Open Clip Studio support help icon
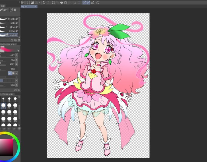The height and width of the screenshot is (162, 207). [98, 2]
